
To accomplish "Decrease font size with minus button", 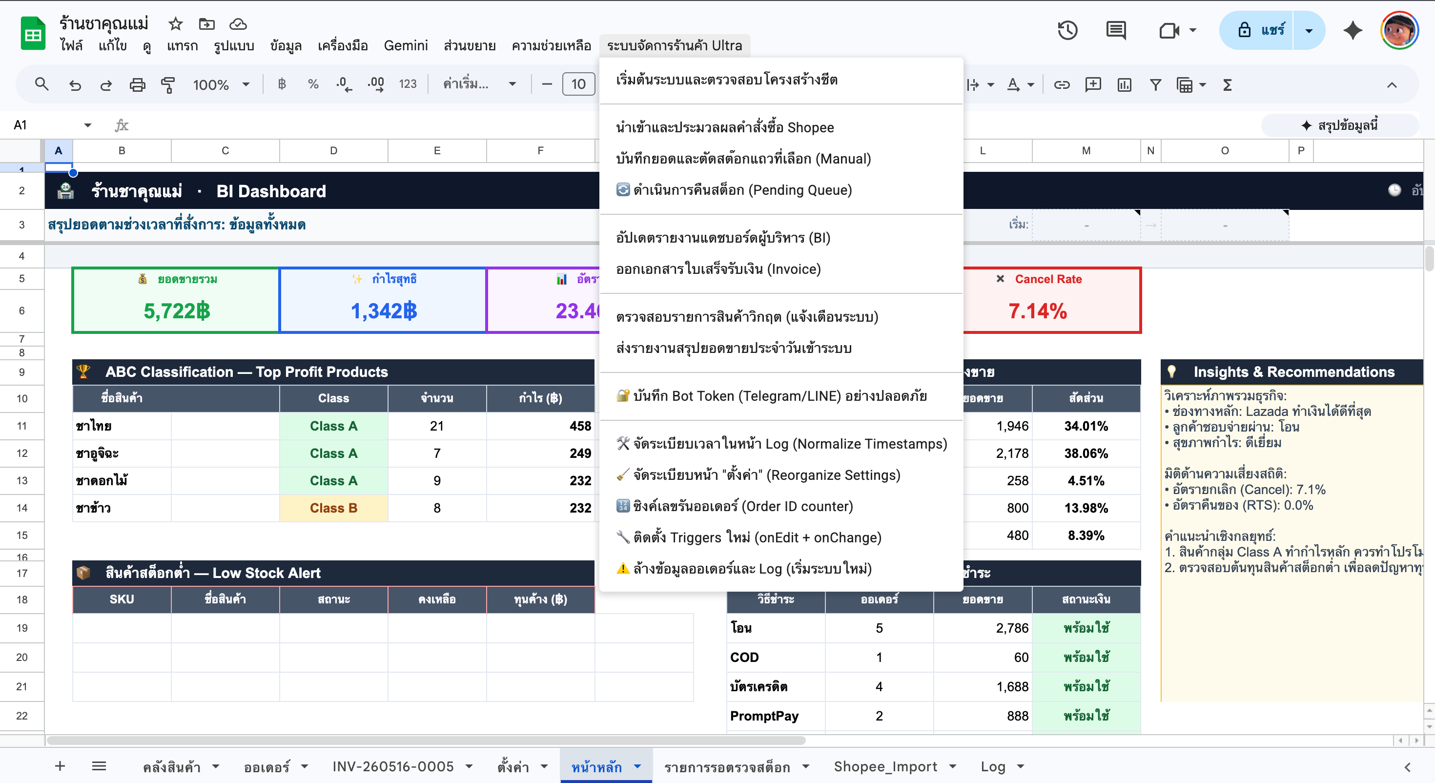I will point(547,85).
